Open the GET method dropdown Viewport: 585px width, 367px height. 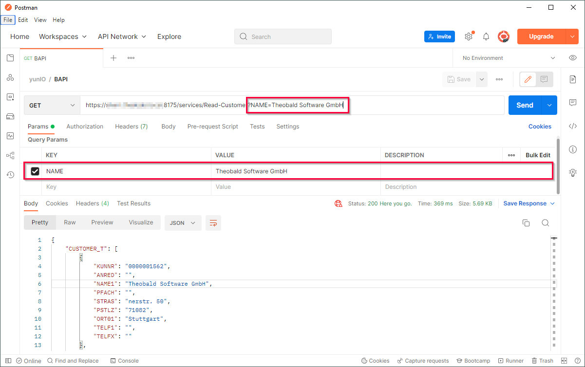tap(52, 105)
